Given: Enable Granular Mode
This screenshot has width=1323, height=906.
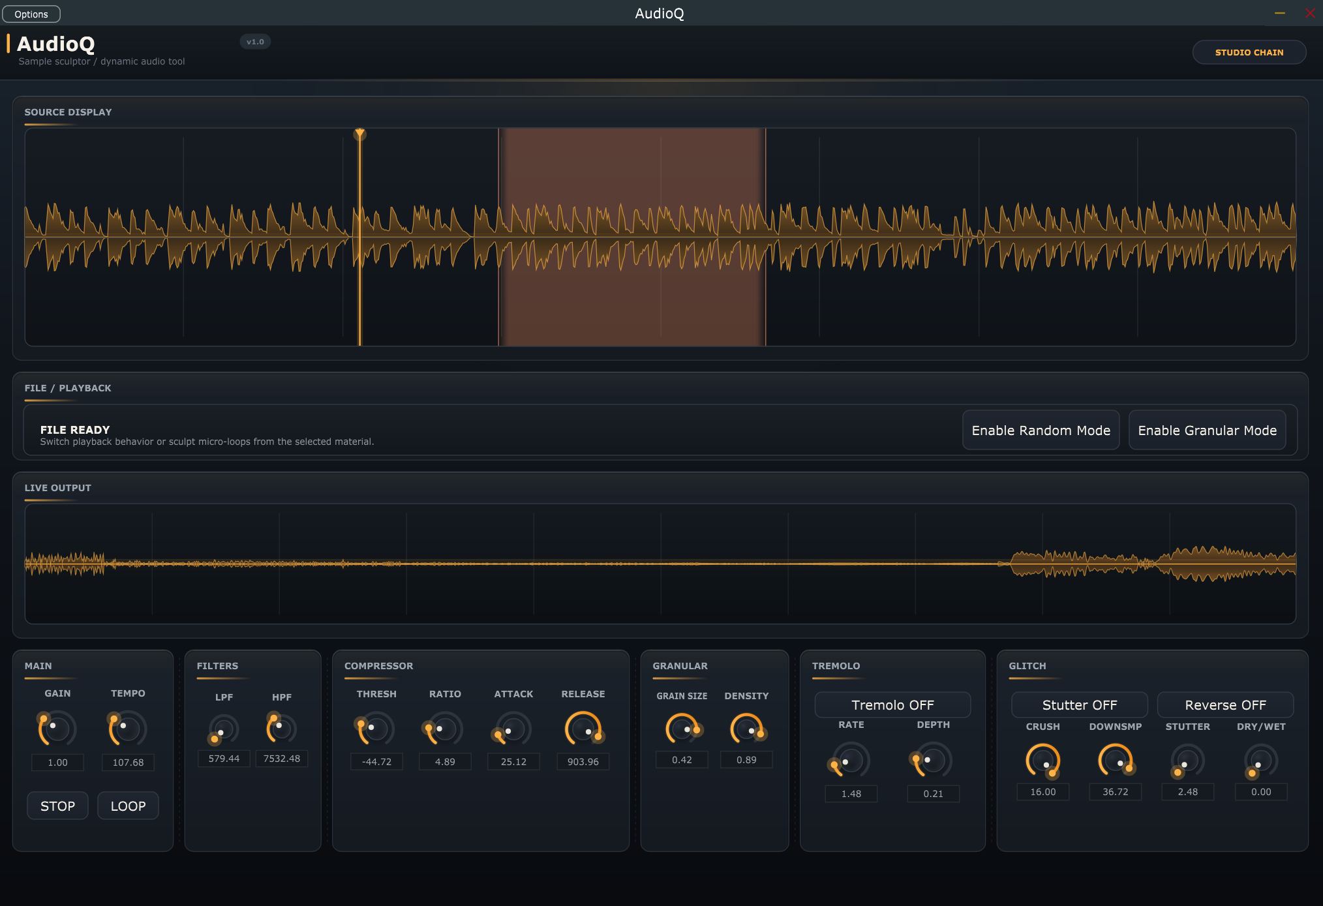Looking at the screenshot, I should (1207, 430).
